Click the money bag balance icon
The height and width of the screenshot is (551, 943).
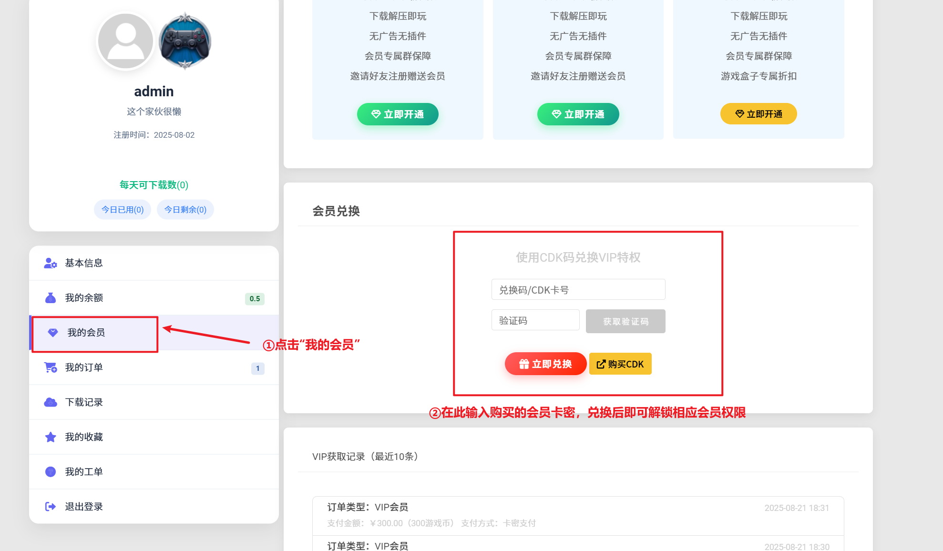(x=51, y=298)
